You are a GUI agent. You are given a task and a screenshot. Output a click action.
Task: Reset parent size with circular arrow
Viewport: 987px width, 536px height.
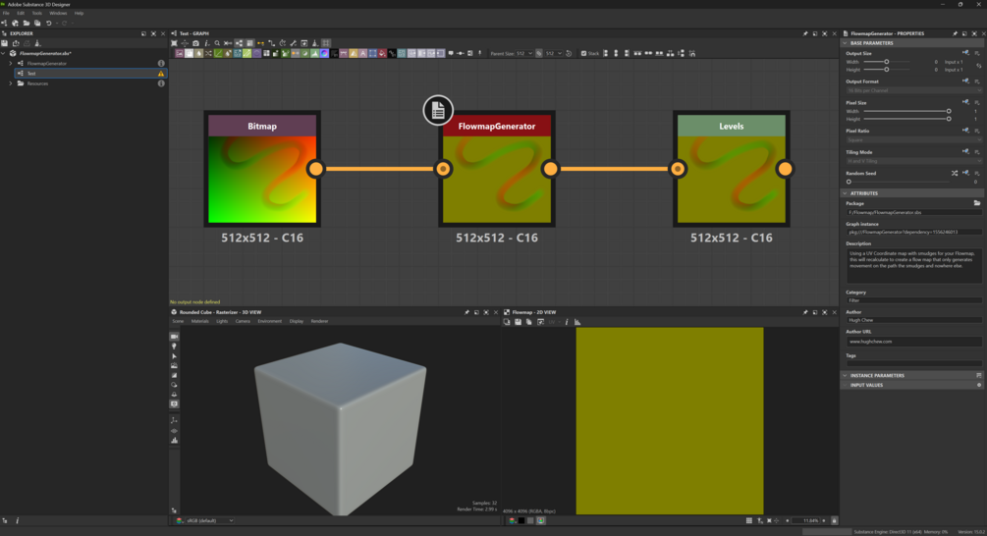pyautogui.click(x=569, y=53)
